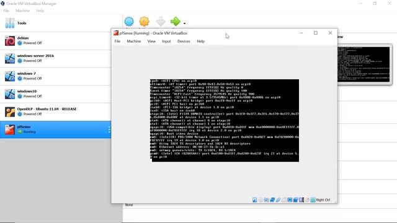Screen dimensions: 397x223
Task: Click the VirtualBox Manager title bar logo
Action: pyautogui.click(x=2, y=4)
